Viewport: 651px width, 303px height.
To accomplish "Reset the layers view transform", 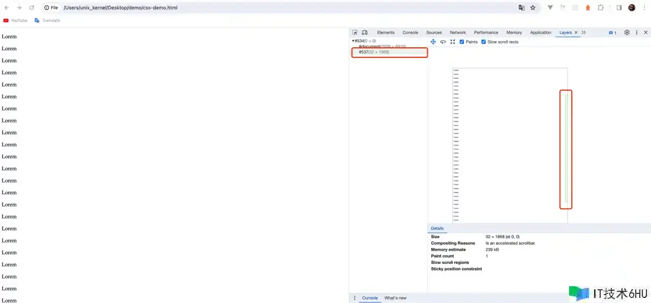I will [453, 42].
